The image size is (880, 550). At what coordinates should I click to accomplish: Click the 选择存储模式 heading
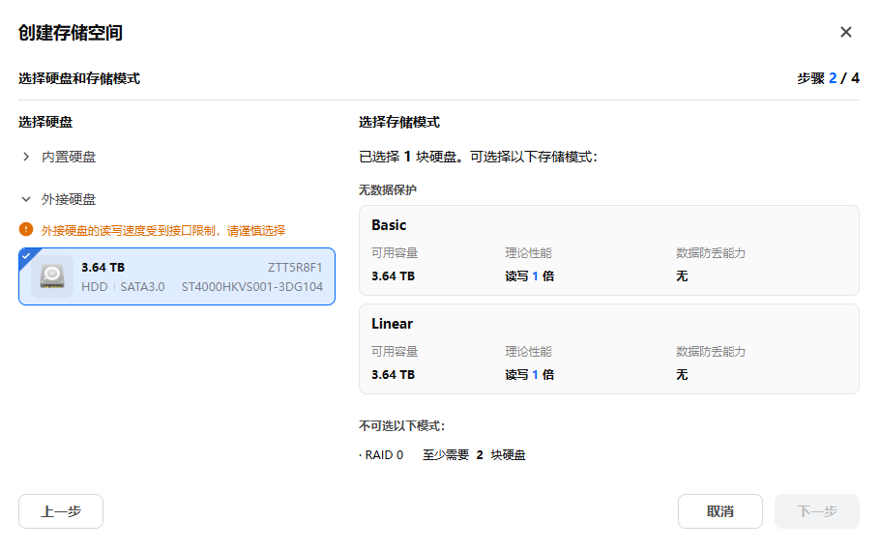399,122
